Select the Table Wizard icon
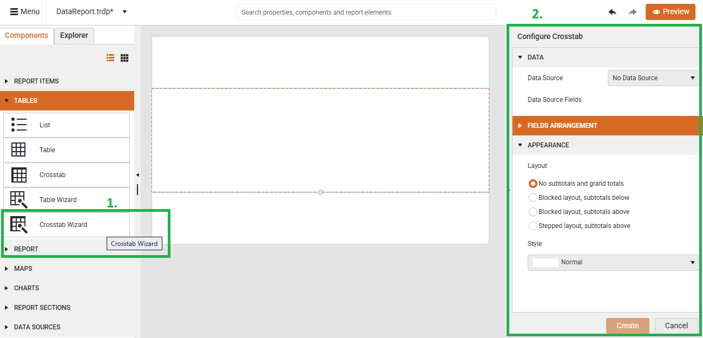Viewport: 703px width, 338px height. tap(19, 200)
